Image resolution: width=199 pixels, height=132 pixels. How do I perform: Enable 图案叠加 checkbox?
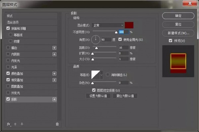(x=8, y=86)
